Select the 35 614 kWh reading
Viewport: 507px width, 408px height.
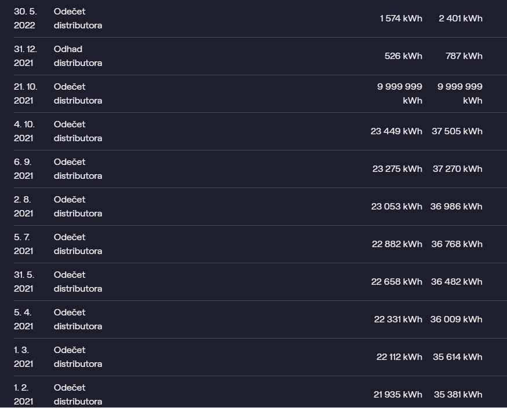[458, 357]
